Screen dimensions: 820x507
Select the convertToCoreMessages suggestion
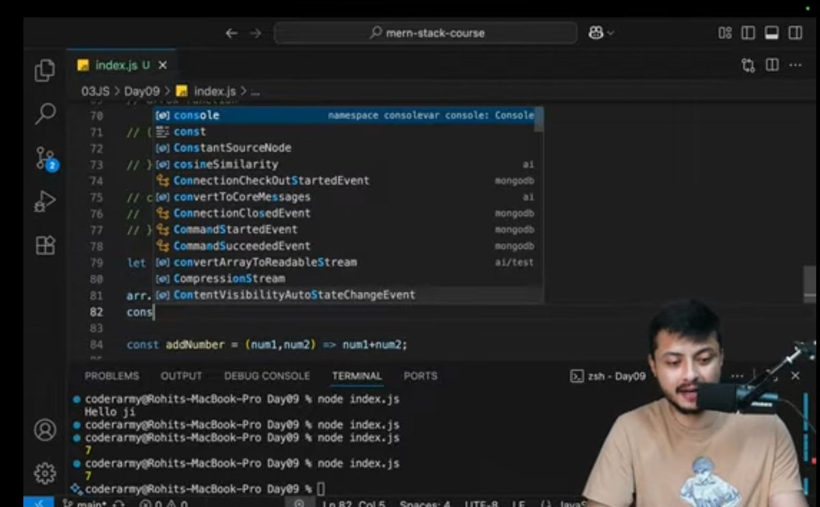(x=345, y=197)
